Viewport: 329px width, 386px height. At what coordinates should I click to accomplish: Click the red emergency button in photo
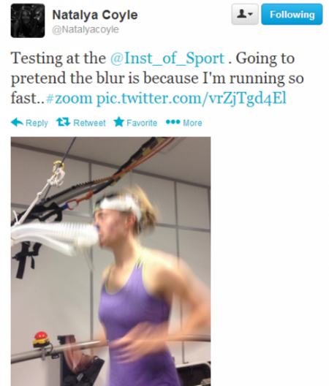41,338
